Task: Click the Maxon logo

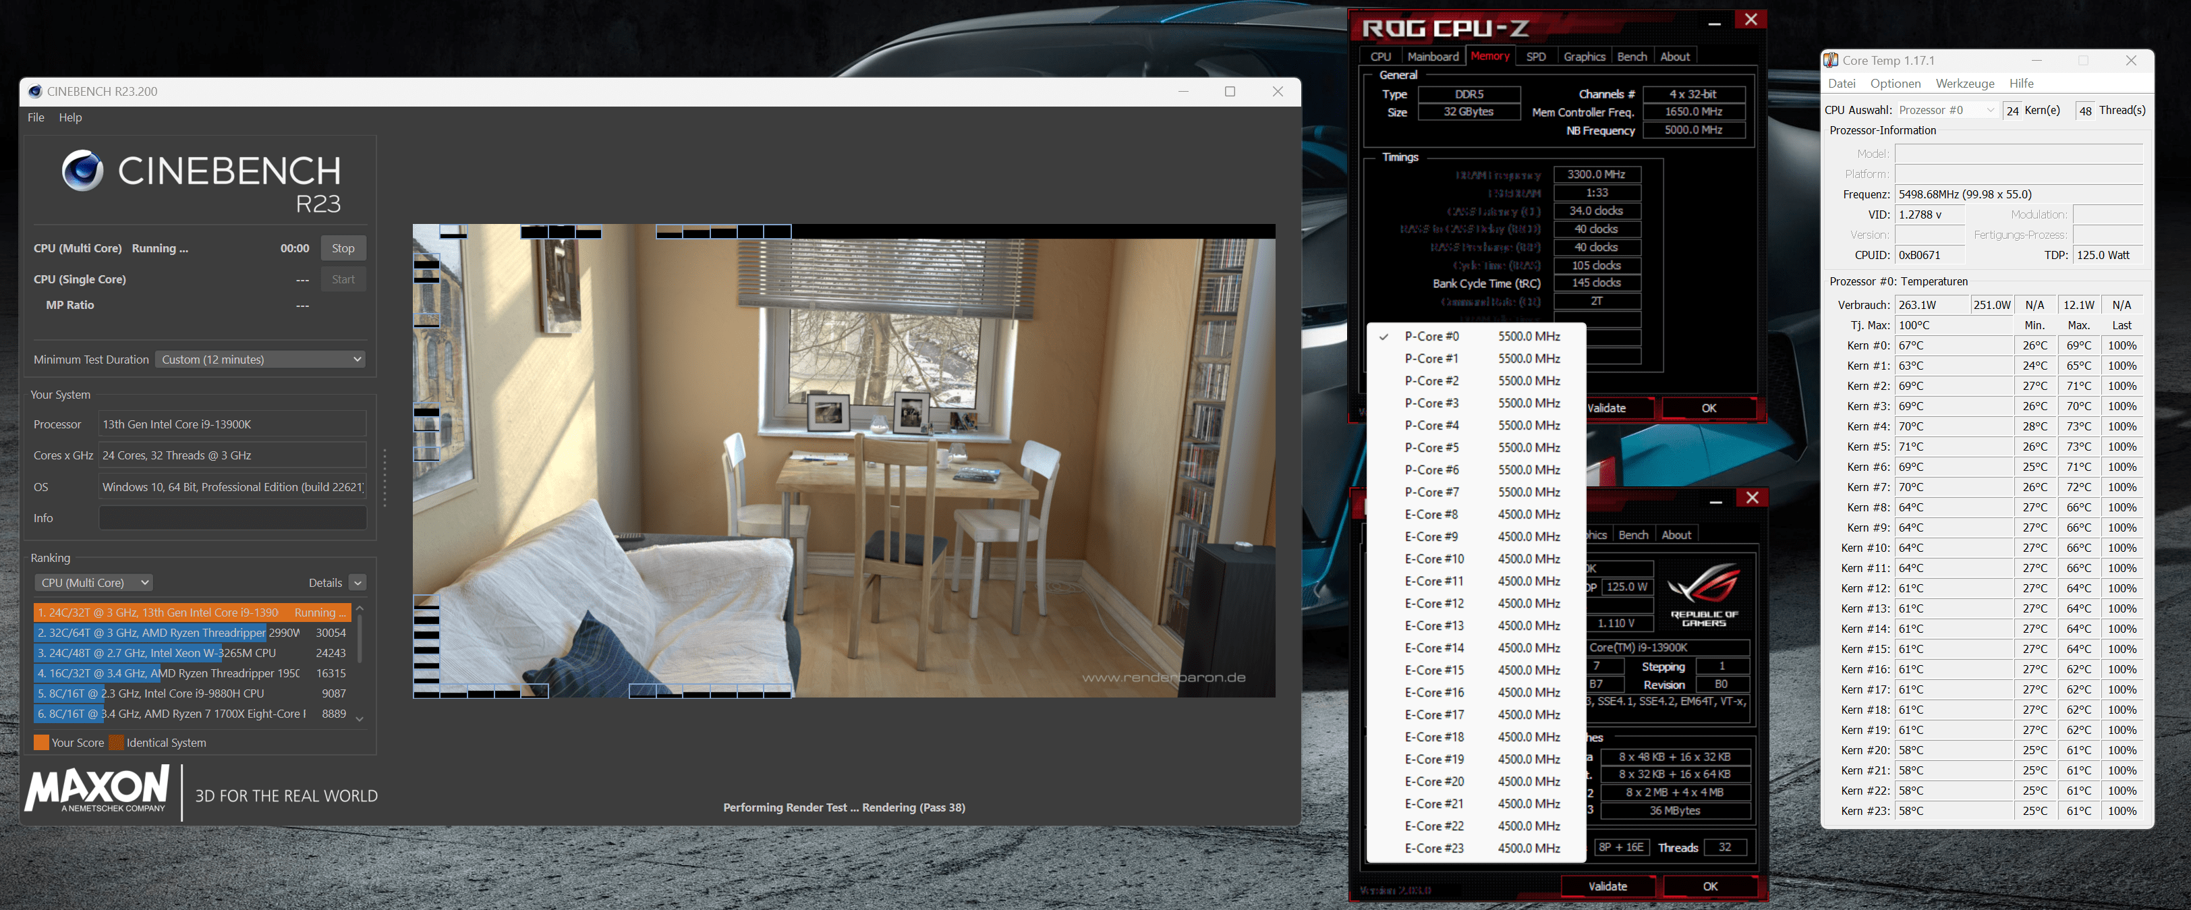Action: tap(97, 789)
